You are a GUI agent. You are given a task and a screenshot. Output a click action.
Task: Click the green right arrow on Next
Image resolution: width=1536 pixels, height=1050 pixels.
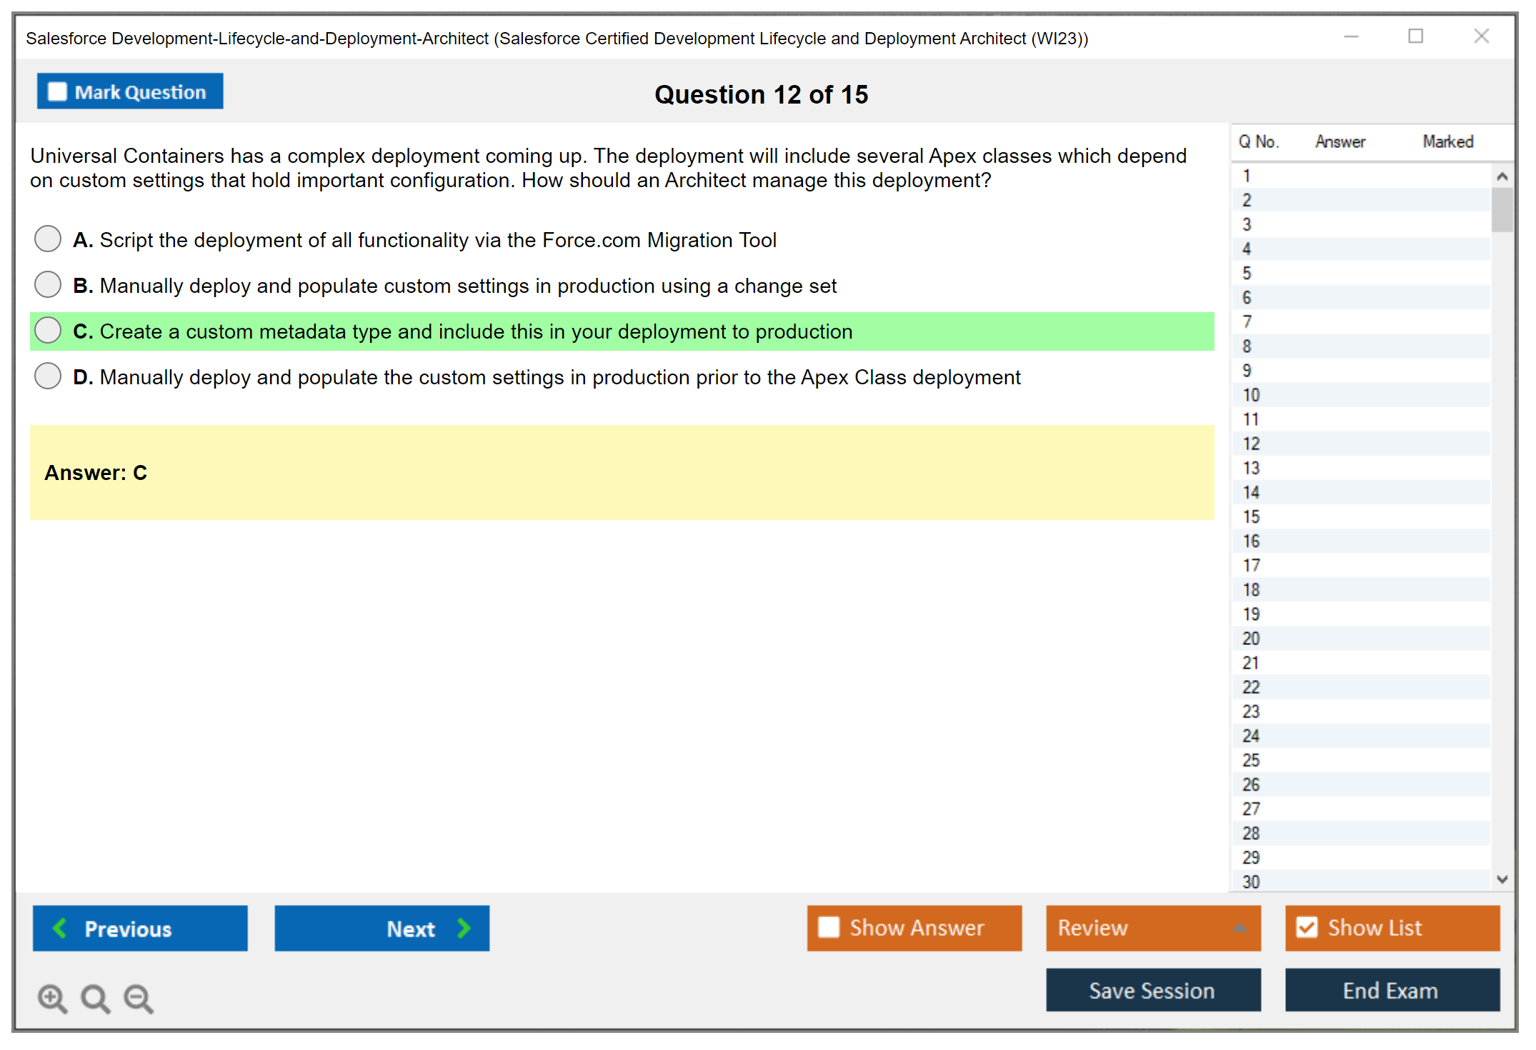[464, 928]
